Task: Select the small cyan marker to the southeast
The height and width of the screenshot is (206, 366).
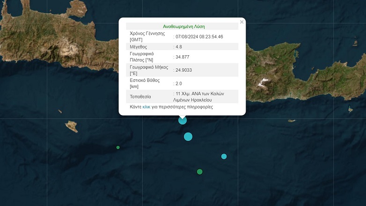Action: 224,156
